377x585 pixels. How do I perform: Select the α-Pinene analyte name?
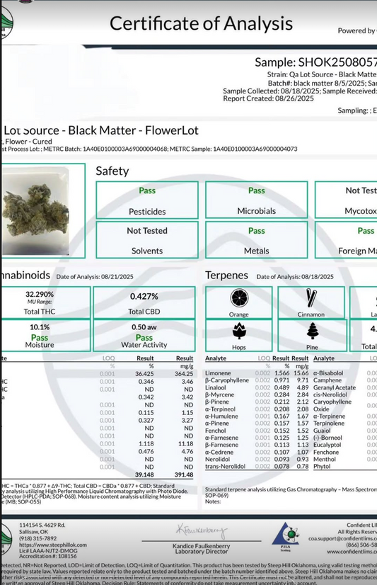pos(217,424)
